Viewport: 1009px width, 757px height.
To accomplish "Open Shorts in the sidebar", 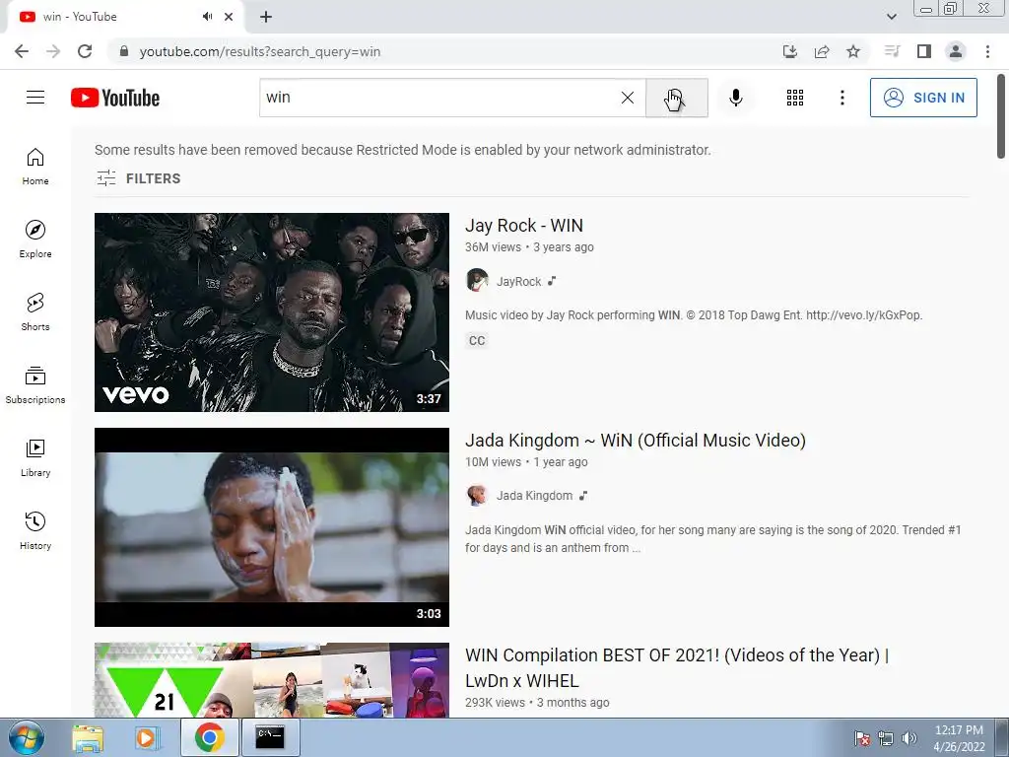I will point(35,312).
